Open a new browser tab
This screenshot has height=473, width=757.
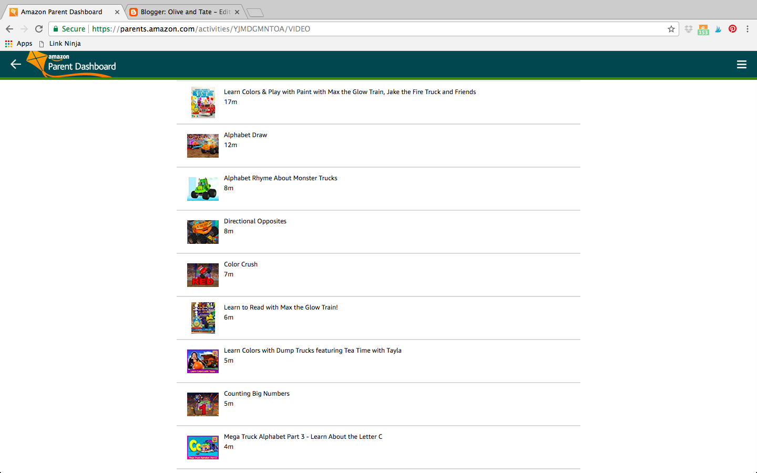255,13
